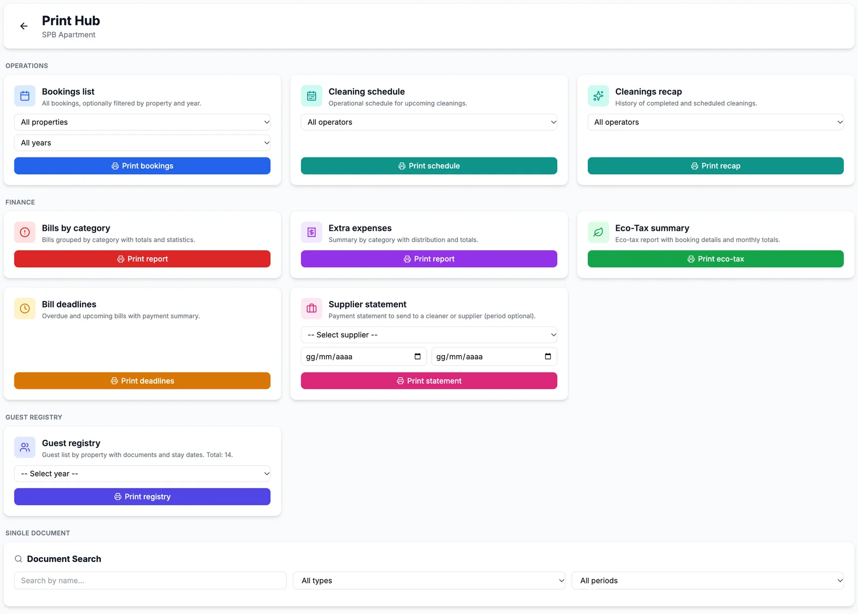Click the Cleanings recap sparkle icon

tap(598, 96)
